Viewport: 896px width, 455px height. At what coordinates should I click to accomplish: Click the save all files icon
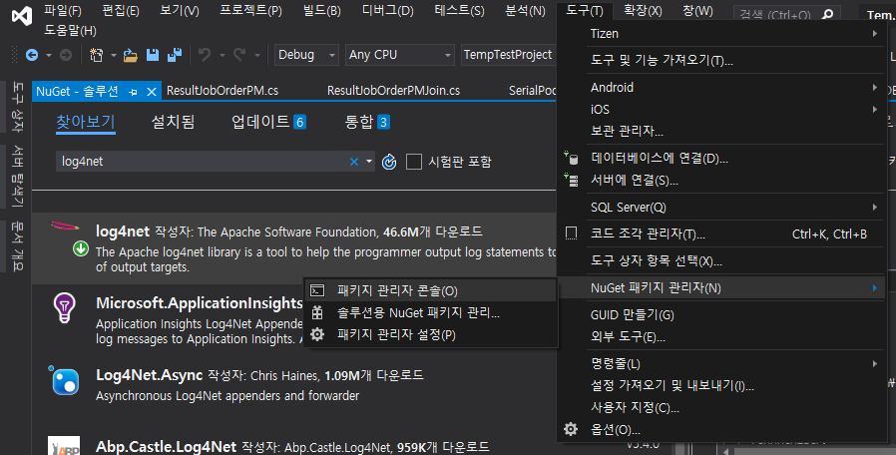175,55
